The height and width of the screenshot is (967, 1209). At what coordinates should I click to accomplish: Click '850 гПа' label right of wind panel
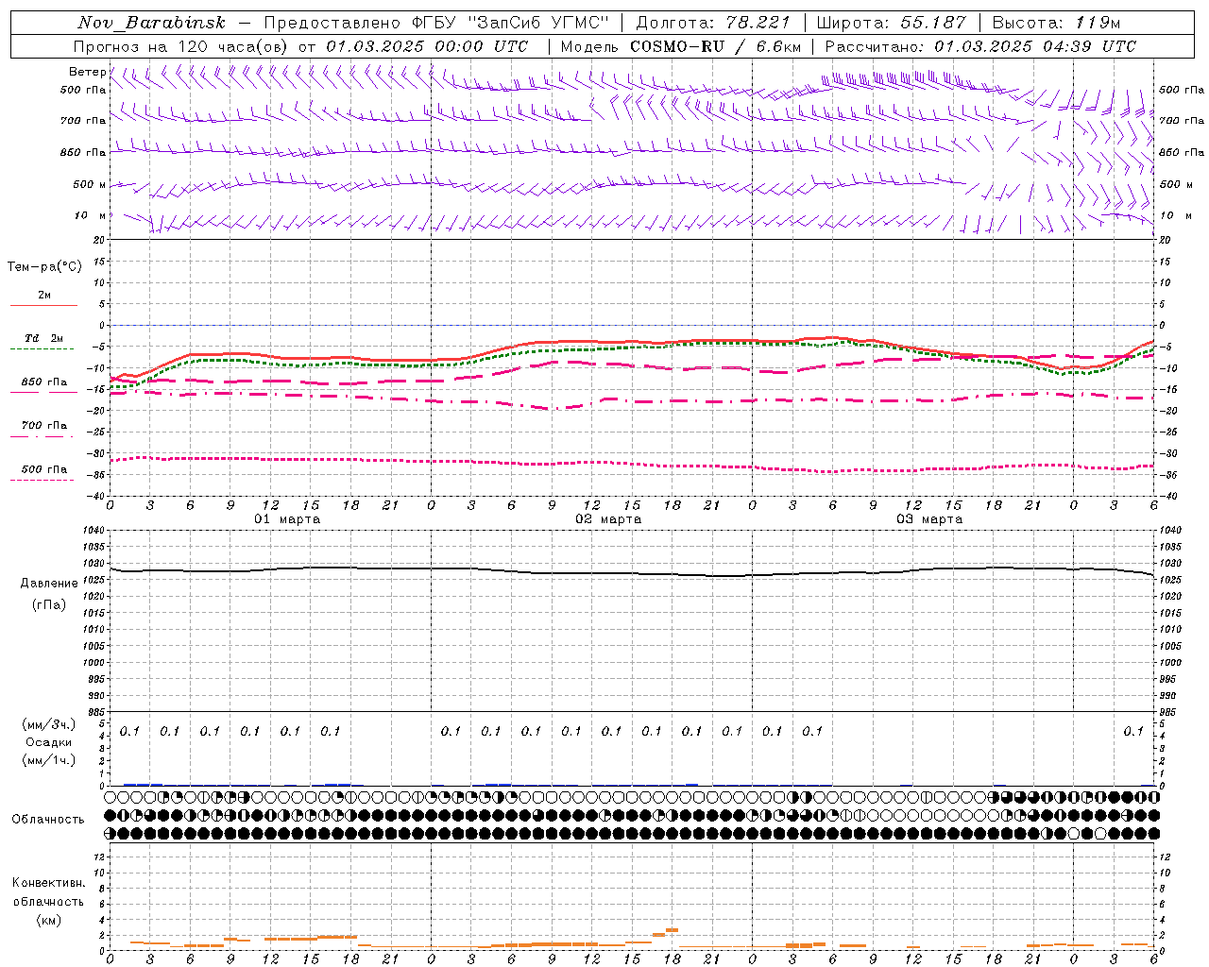pyautogui.click(x=1182, y=152)
